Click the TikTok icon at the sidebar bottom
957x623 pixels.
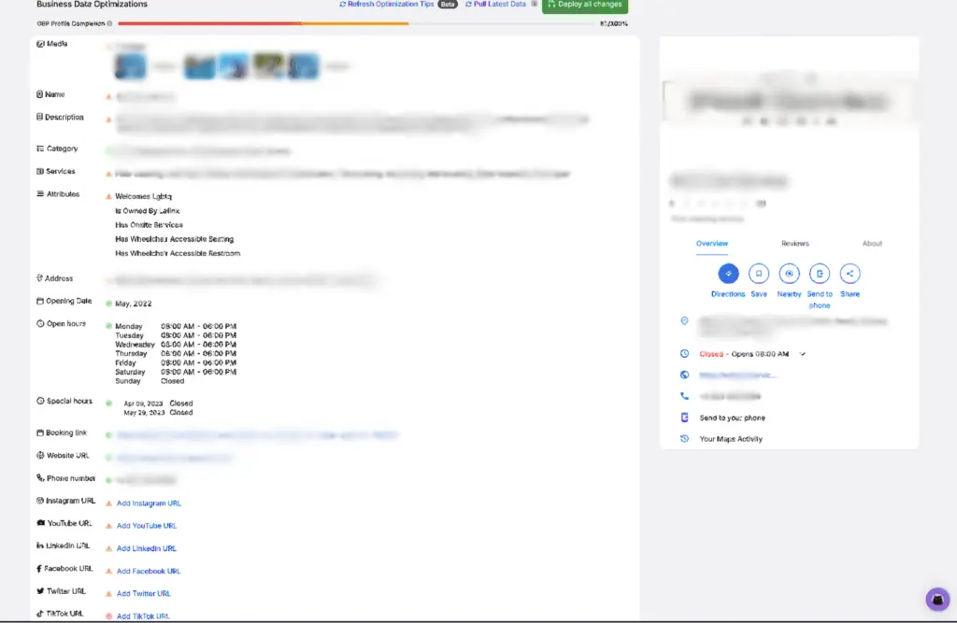point(38,613)
